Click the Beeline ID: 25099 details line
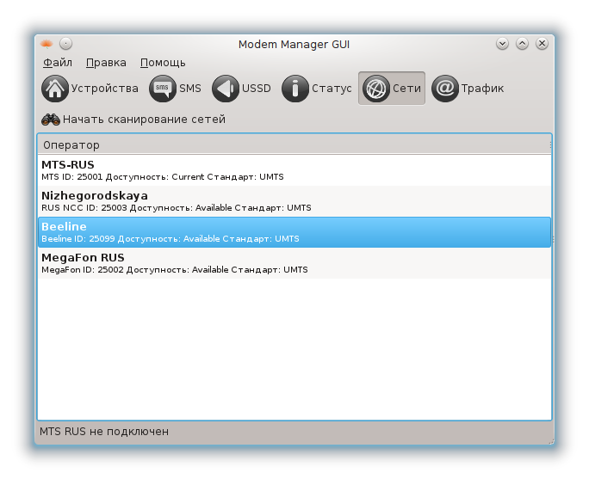Screen dimensions: 589x479 (170, 238)
